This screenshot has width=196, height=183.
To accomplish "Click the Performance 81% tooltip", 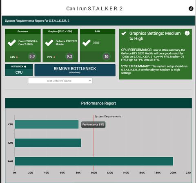I will pos(93,124).
